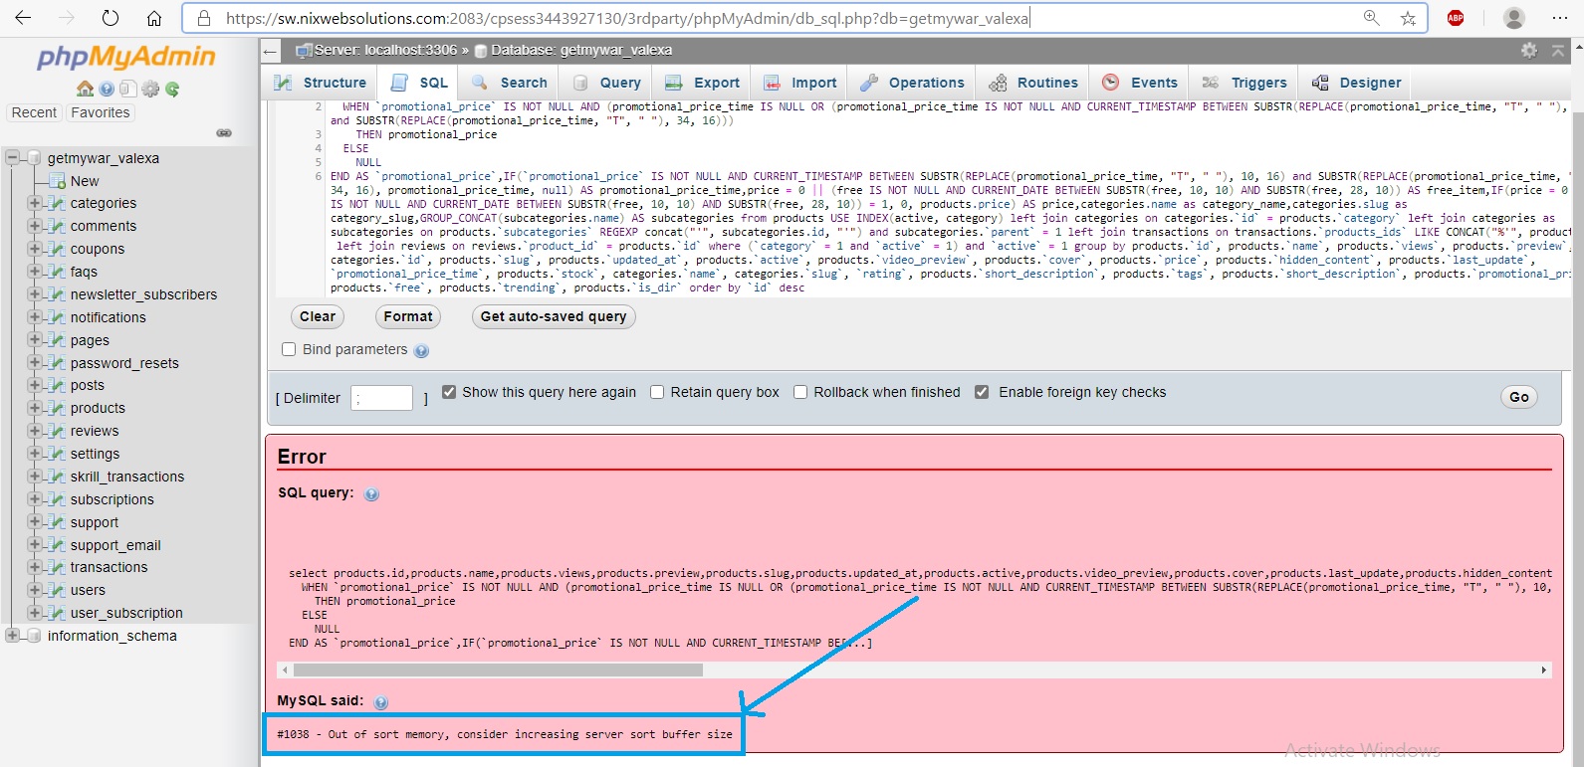Collapse getmywar_valexa database tree
The width and height of the screenshot is (1584, 767).
pos(13,157)
